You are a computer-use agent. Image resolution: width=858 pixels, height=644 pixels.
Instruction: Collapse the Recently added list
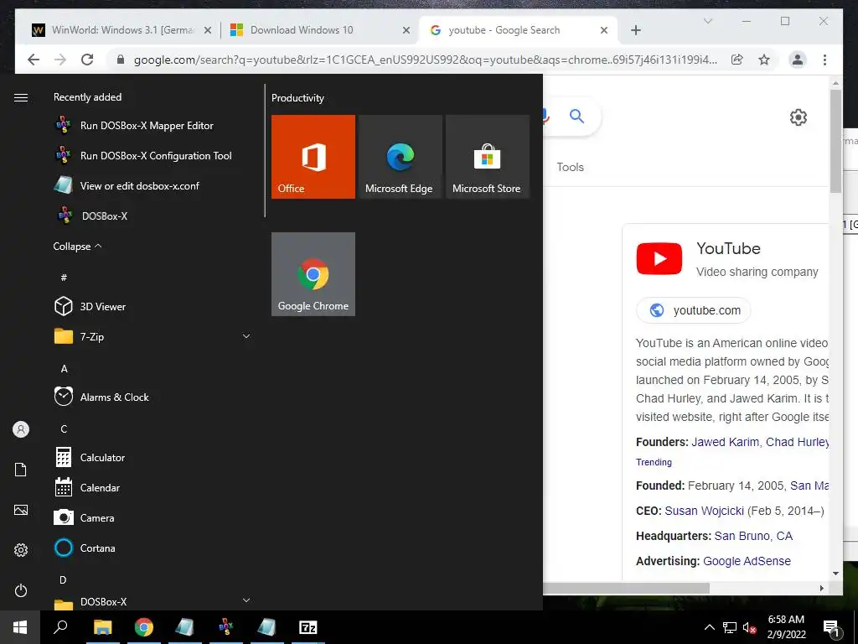coord(77,247)
